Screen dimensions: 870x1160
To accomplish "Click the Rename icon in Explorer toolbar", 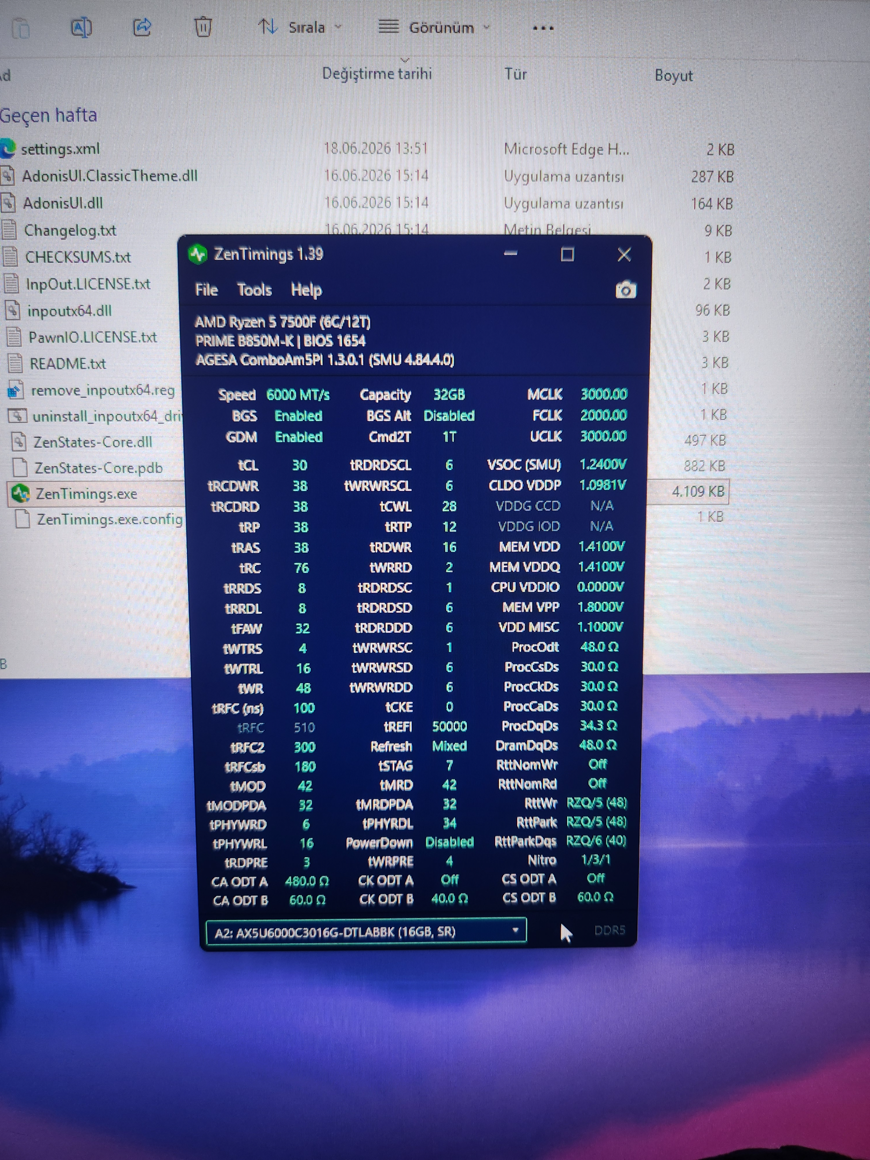I will tap(81, 27).
